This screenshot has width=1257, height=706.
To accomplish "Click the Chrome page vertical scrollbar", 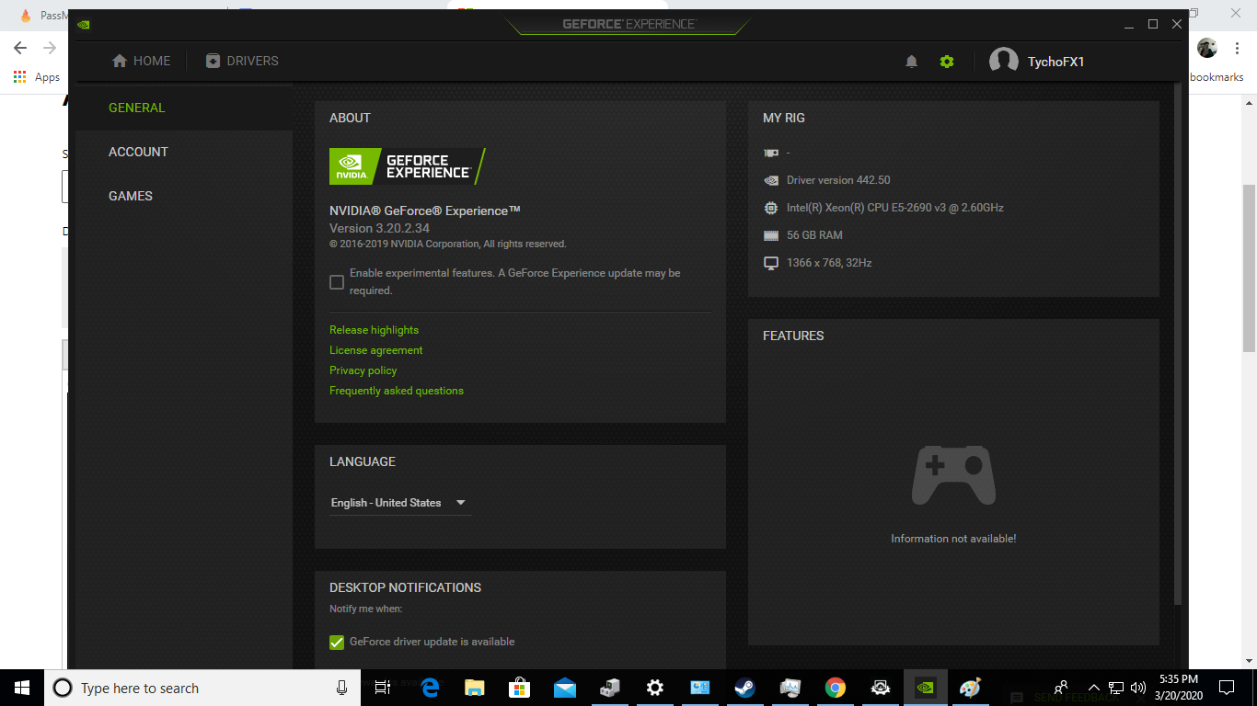I will coord(1249,267).
